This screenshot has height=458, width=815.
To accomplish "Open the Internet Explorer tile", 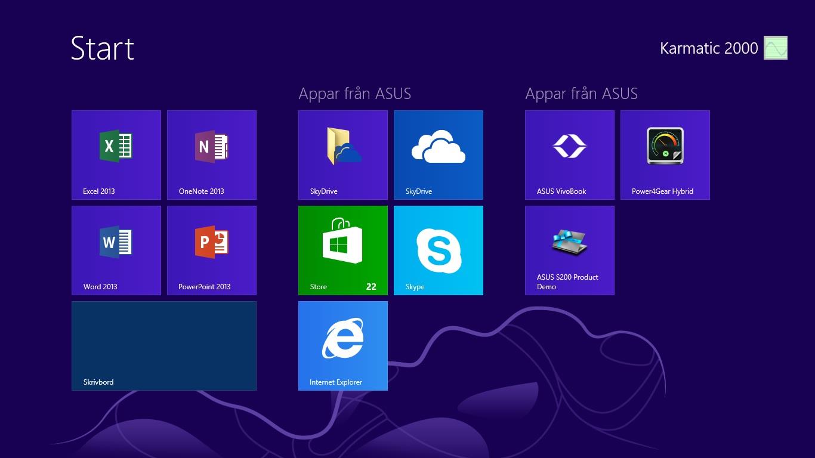I will (x=343, y=346).
